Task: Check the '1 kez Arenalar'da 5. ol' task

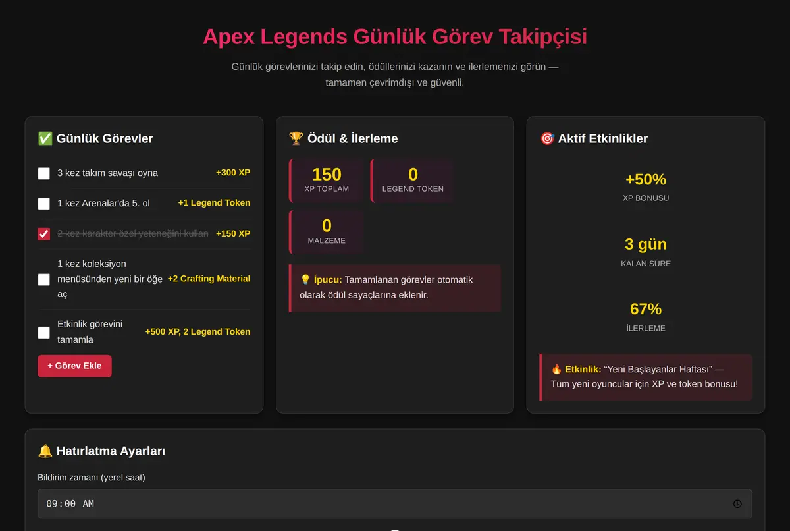Action: [44, 204]
